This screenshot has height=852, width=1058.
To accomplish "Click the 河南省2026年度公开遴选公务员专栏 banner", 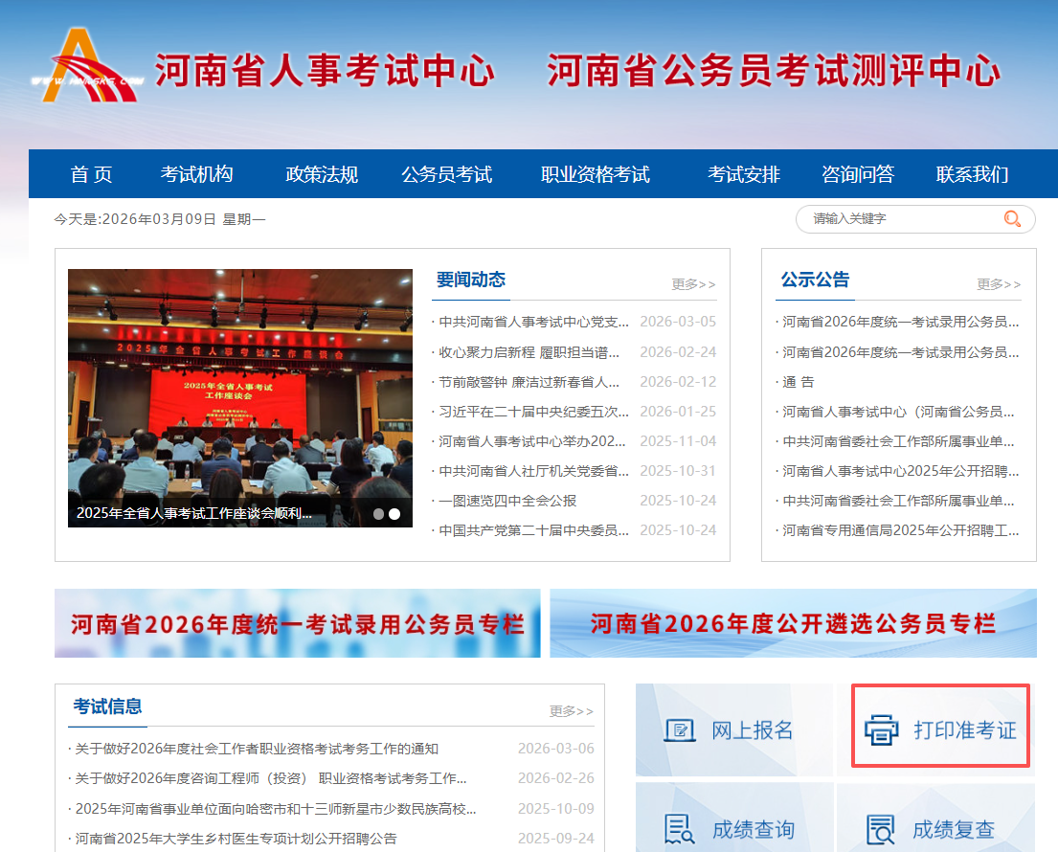I will point(793,624).
